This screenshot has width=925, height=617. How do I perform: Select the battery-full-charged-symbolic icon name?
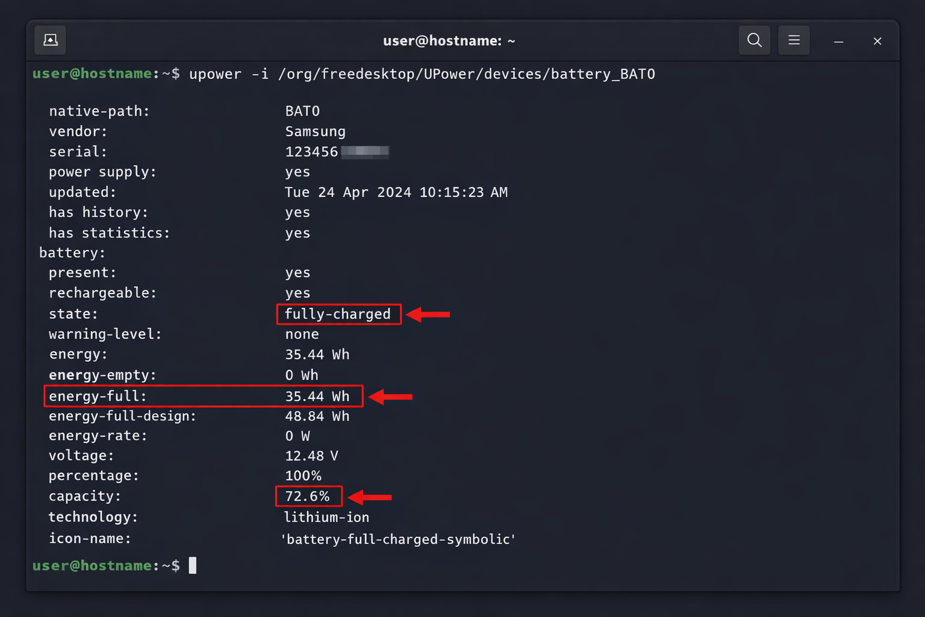pyautogui.click(x=397, y=539)
